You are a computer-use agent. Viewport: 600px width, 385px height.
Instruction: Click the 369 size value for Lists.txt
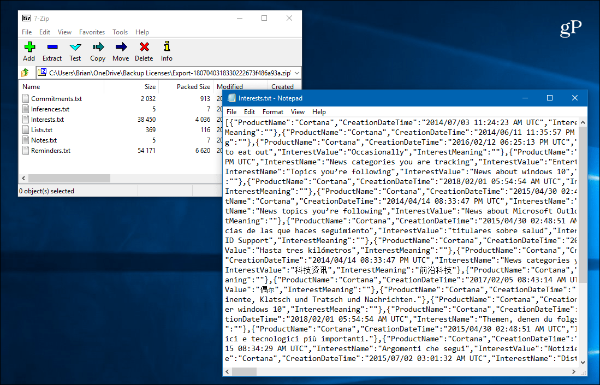pos(150,130)
